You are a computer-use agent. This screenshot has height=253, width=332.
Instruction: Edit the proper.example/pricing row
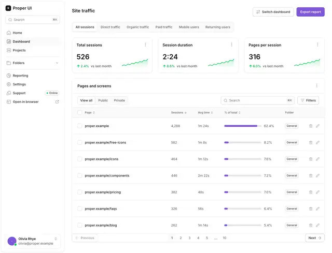click(x=317, y=192)
